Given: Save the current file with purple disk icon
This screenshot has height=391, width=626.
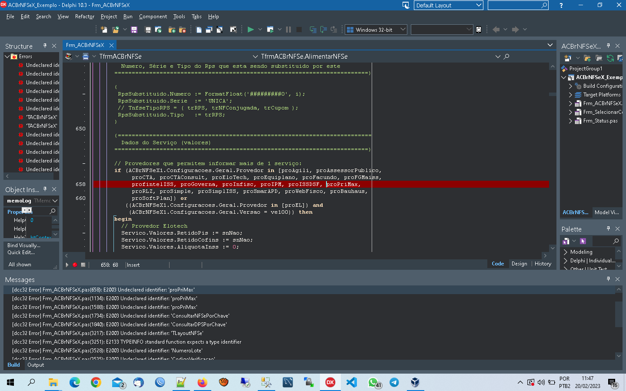Looking at the screenshot, I should 134,30.
